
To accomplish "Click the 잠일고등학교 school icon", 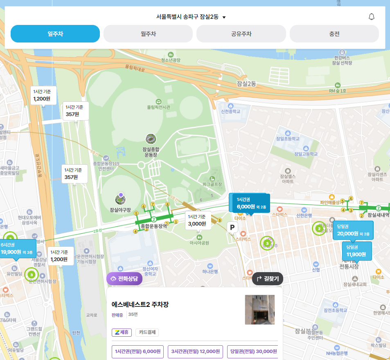I will click(x=306, y=148).
